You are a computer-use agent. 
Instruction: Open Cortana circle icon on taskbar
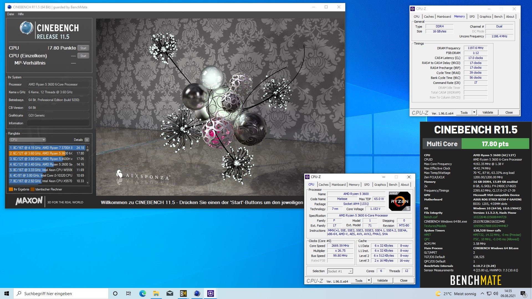(x=115, y=293)
